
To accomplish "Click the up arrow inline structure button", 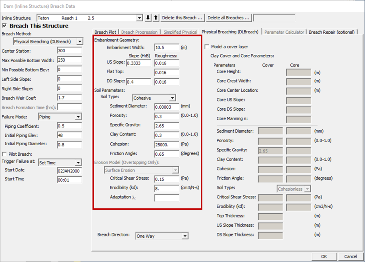I will [x=156, y=18].
